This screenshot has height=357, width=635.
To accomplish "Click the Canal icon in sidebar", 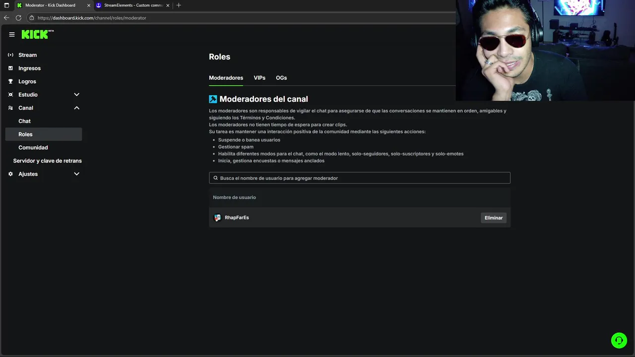I will point(10,108).
